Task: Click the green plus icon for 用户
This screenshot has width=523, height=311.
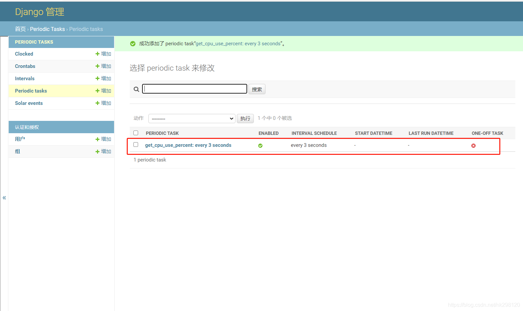Action: [x=97, y=139]
